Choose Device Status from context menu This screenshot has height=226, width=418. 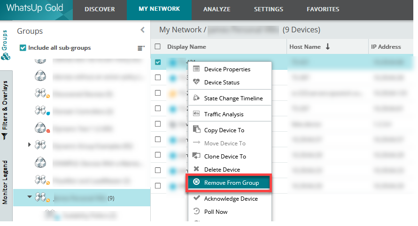(230, 82)
